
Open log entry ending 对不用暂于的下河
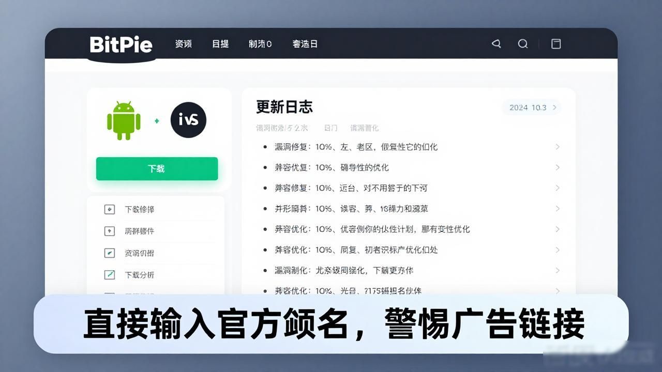(x=351, y=188)
